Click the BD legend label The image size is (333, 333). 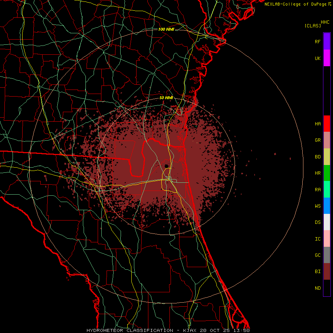point(317,157)
